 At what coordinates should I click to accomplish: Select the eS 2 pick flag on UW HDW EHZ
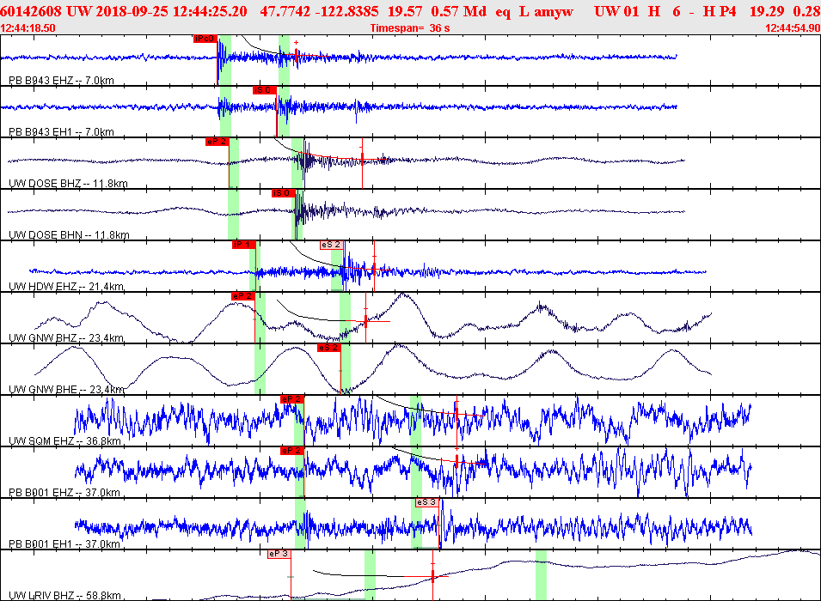[332, 245]
